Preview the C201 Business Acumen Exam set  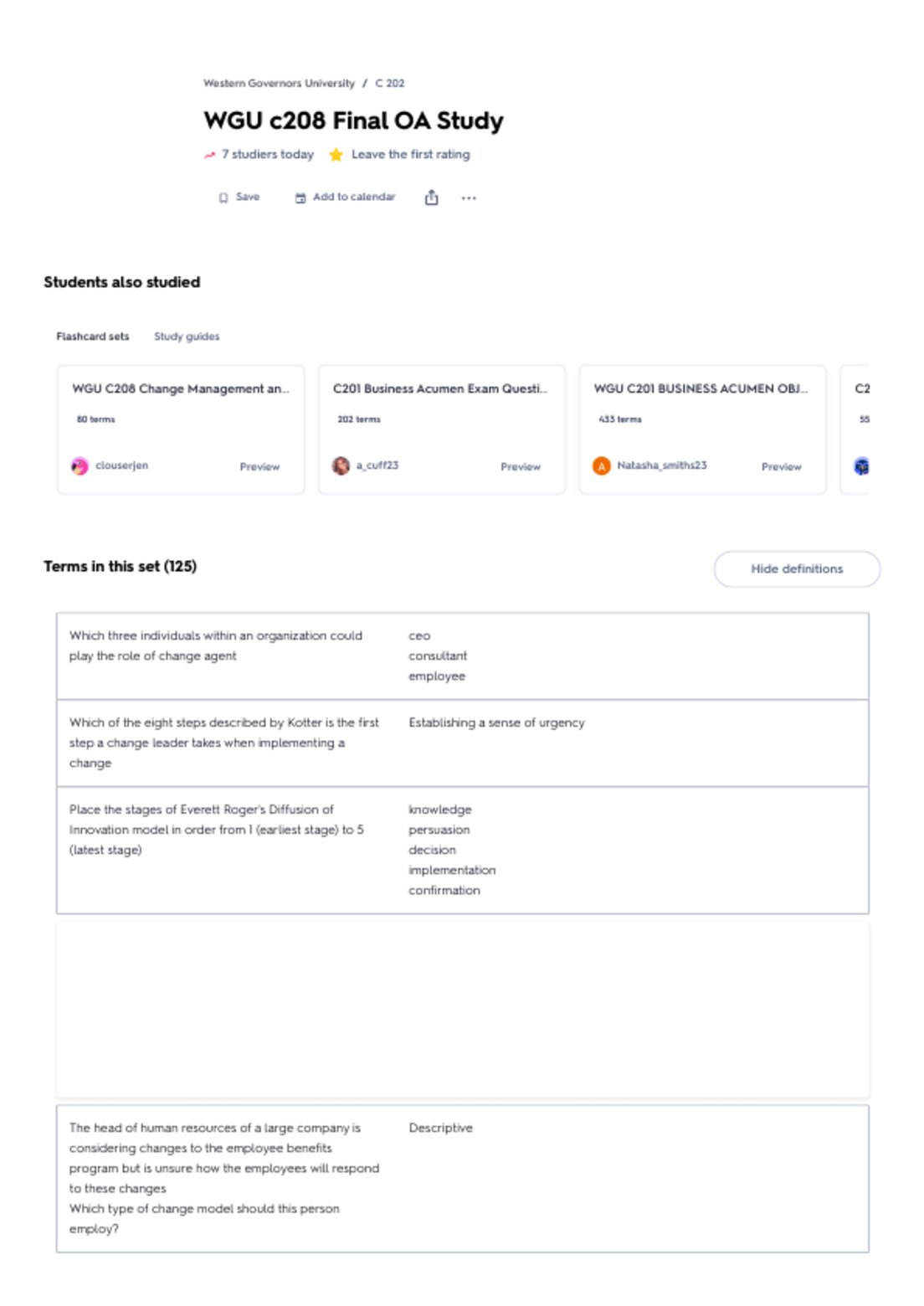(x=521, y=467)
